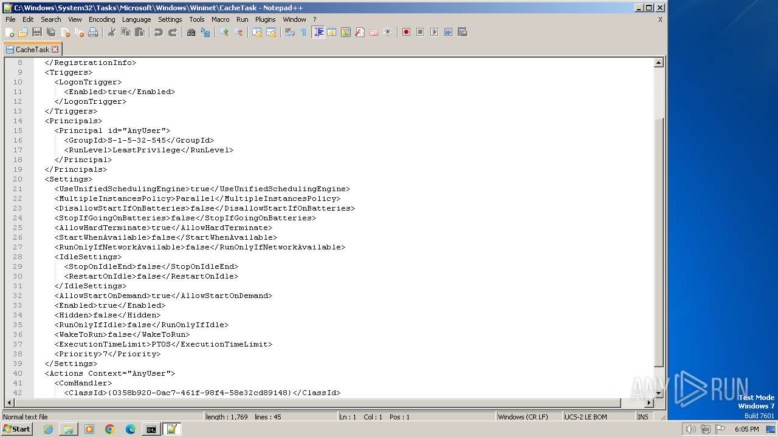Open the Encoding menu

click(102, 19)
